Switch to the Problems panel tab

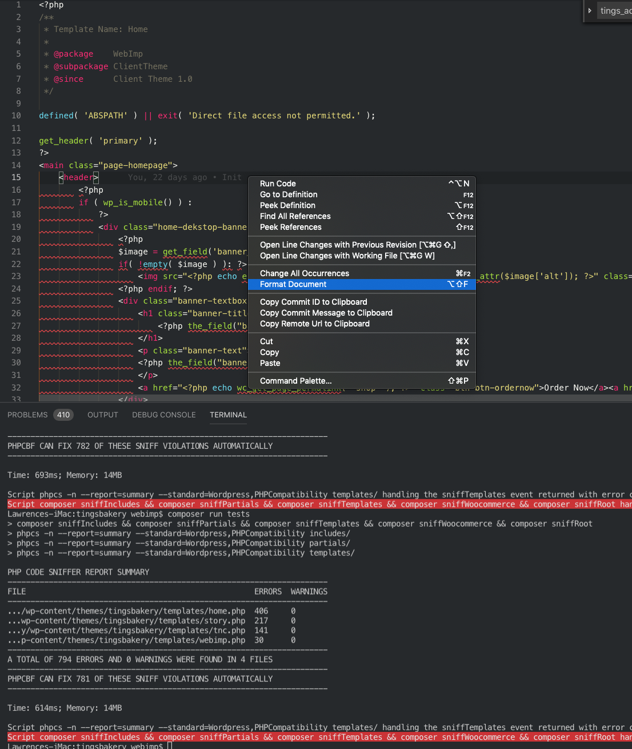tap(27, 415)
